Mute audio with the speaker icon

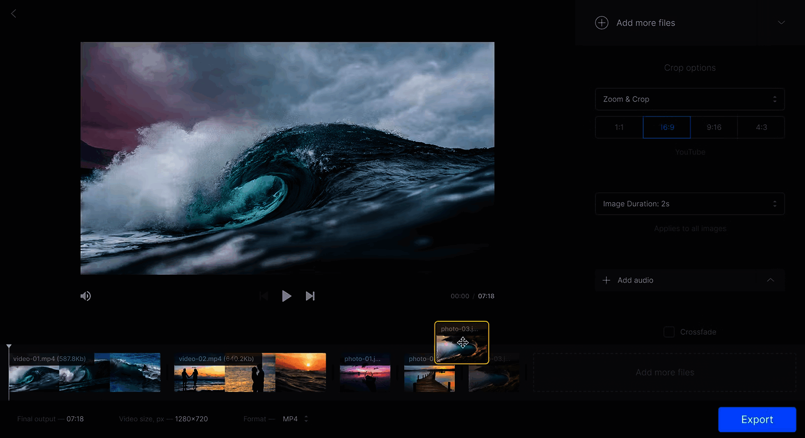tap(86, 296)
